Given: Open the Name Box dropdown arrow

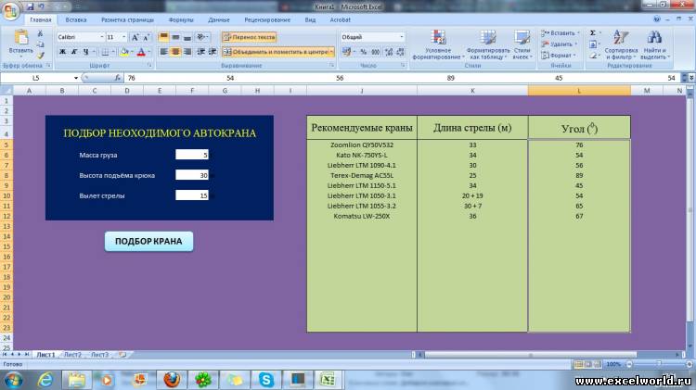Looking at the screenshot, I should (x=76, y=78).
